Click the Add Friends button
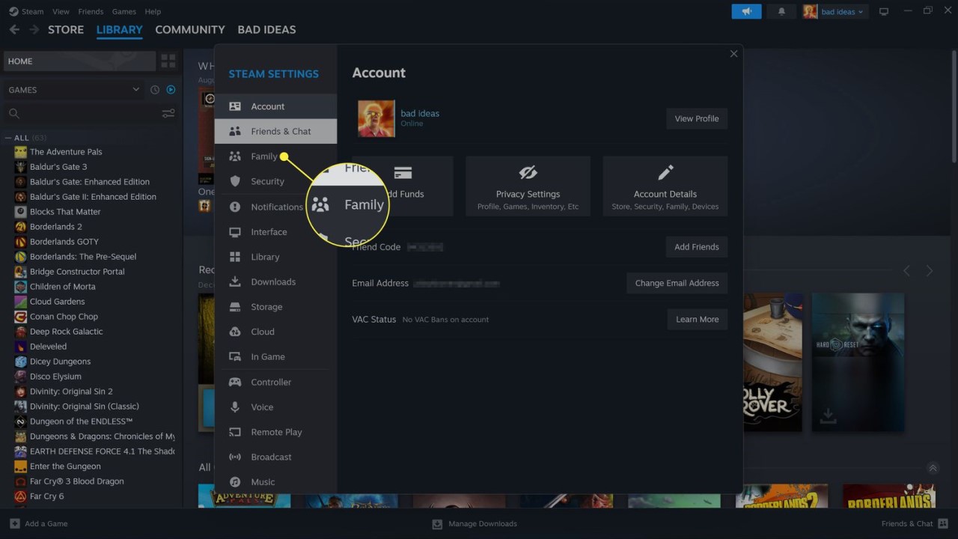 696,247
